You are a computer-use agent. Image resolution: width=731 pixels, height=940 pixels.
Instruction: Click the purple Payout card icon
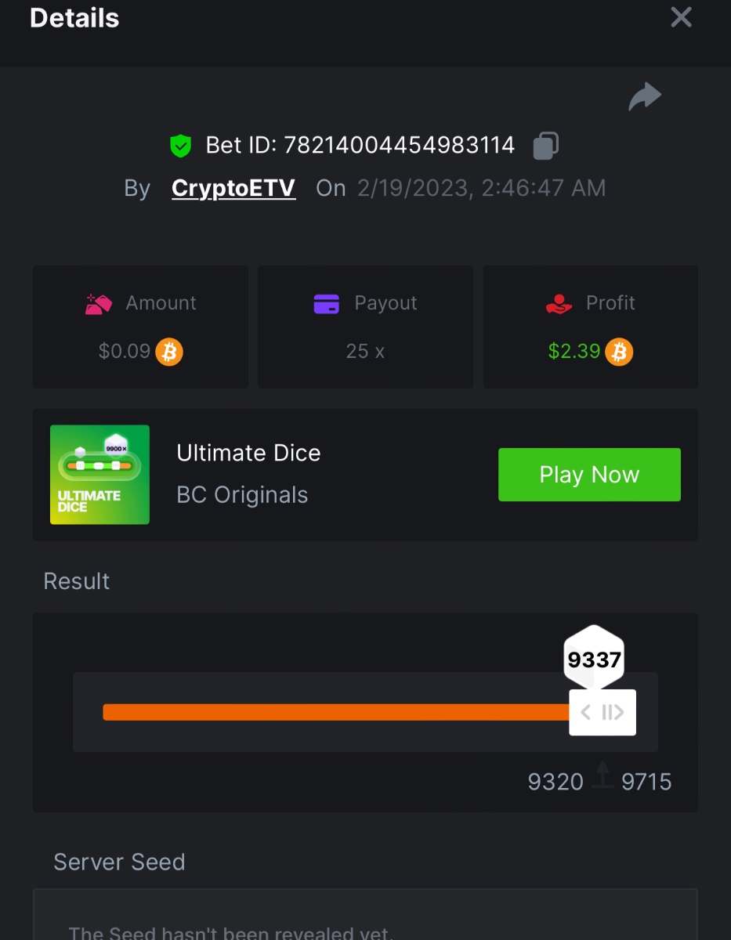[326, 304]
